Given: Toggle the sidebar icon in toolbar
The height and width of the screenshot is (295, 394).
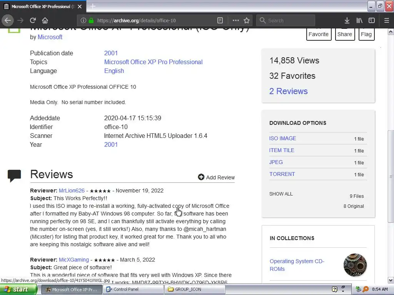Looking at the screenshot, I should [x=372, y=20].
